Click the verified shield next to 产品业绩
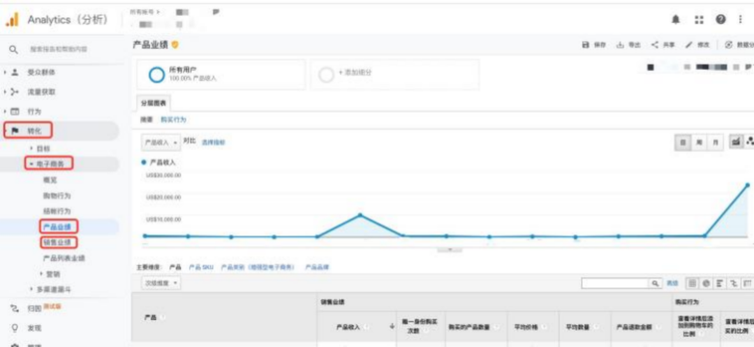This screenshot has height=347, width=754. pyautogui.click(x=175, y=45)
